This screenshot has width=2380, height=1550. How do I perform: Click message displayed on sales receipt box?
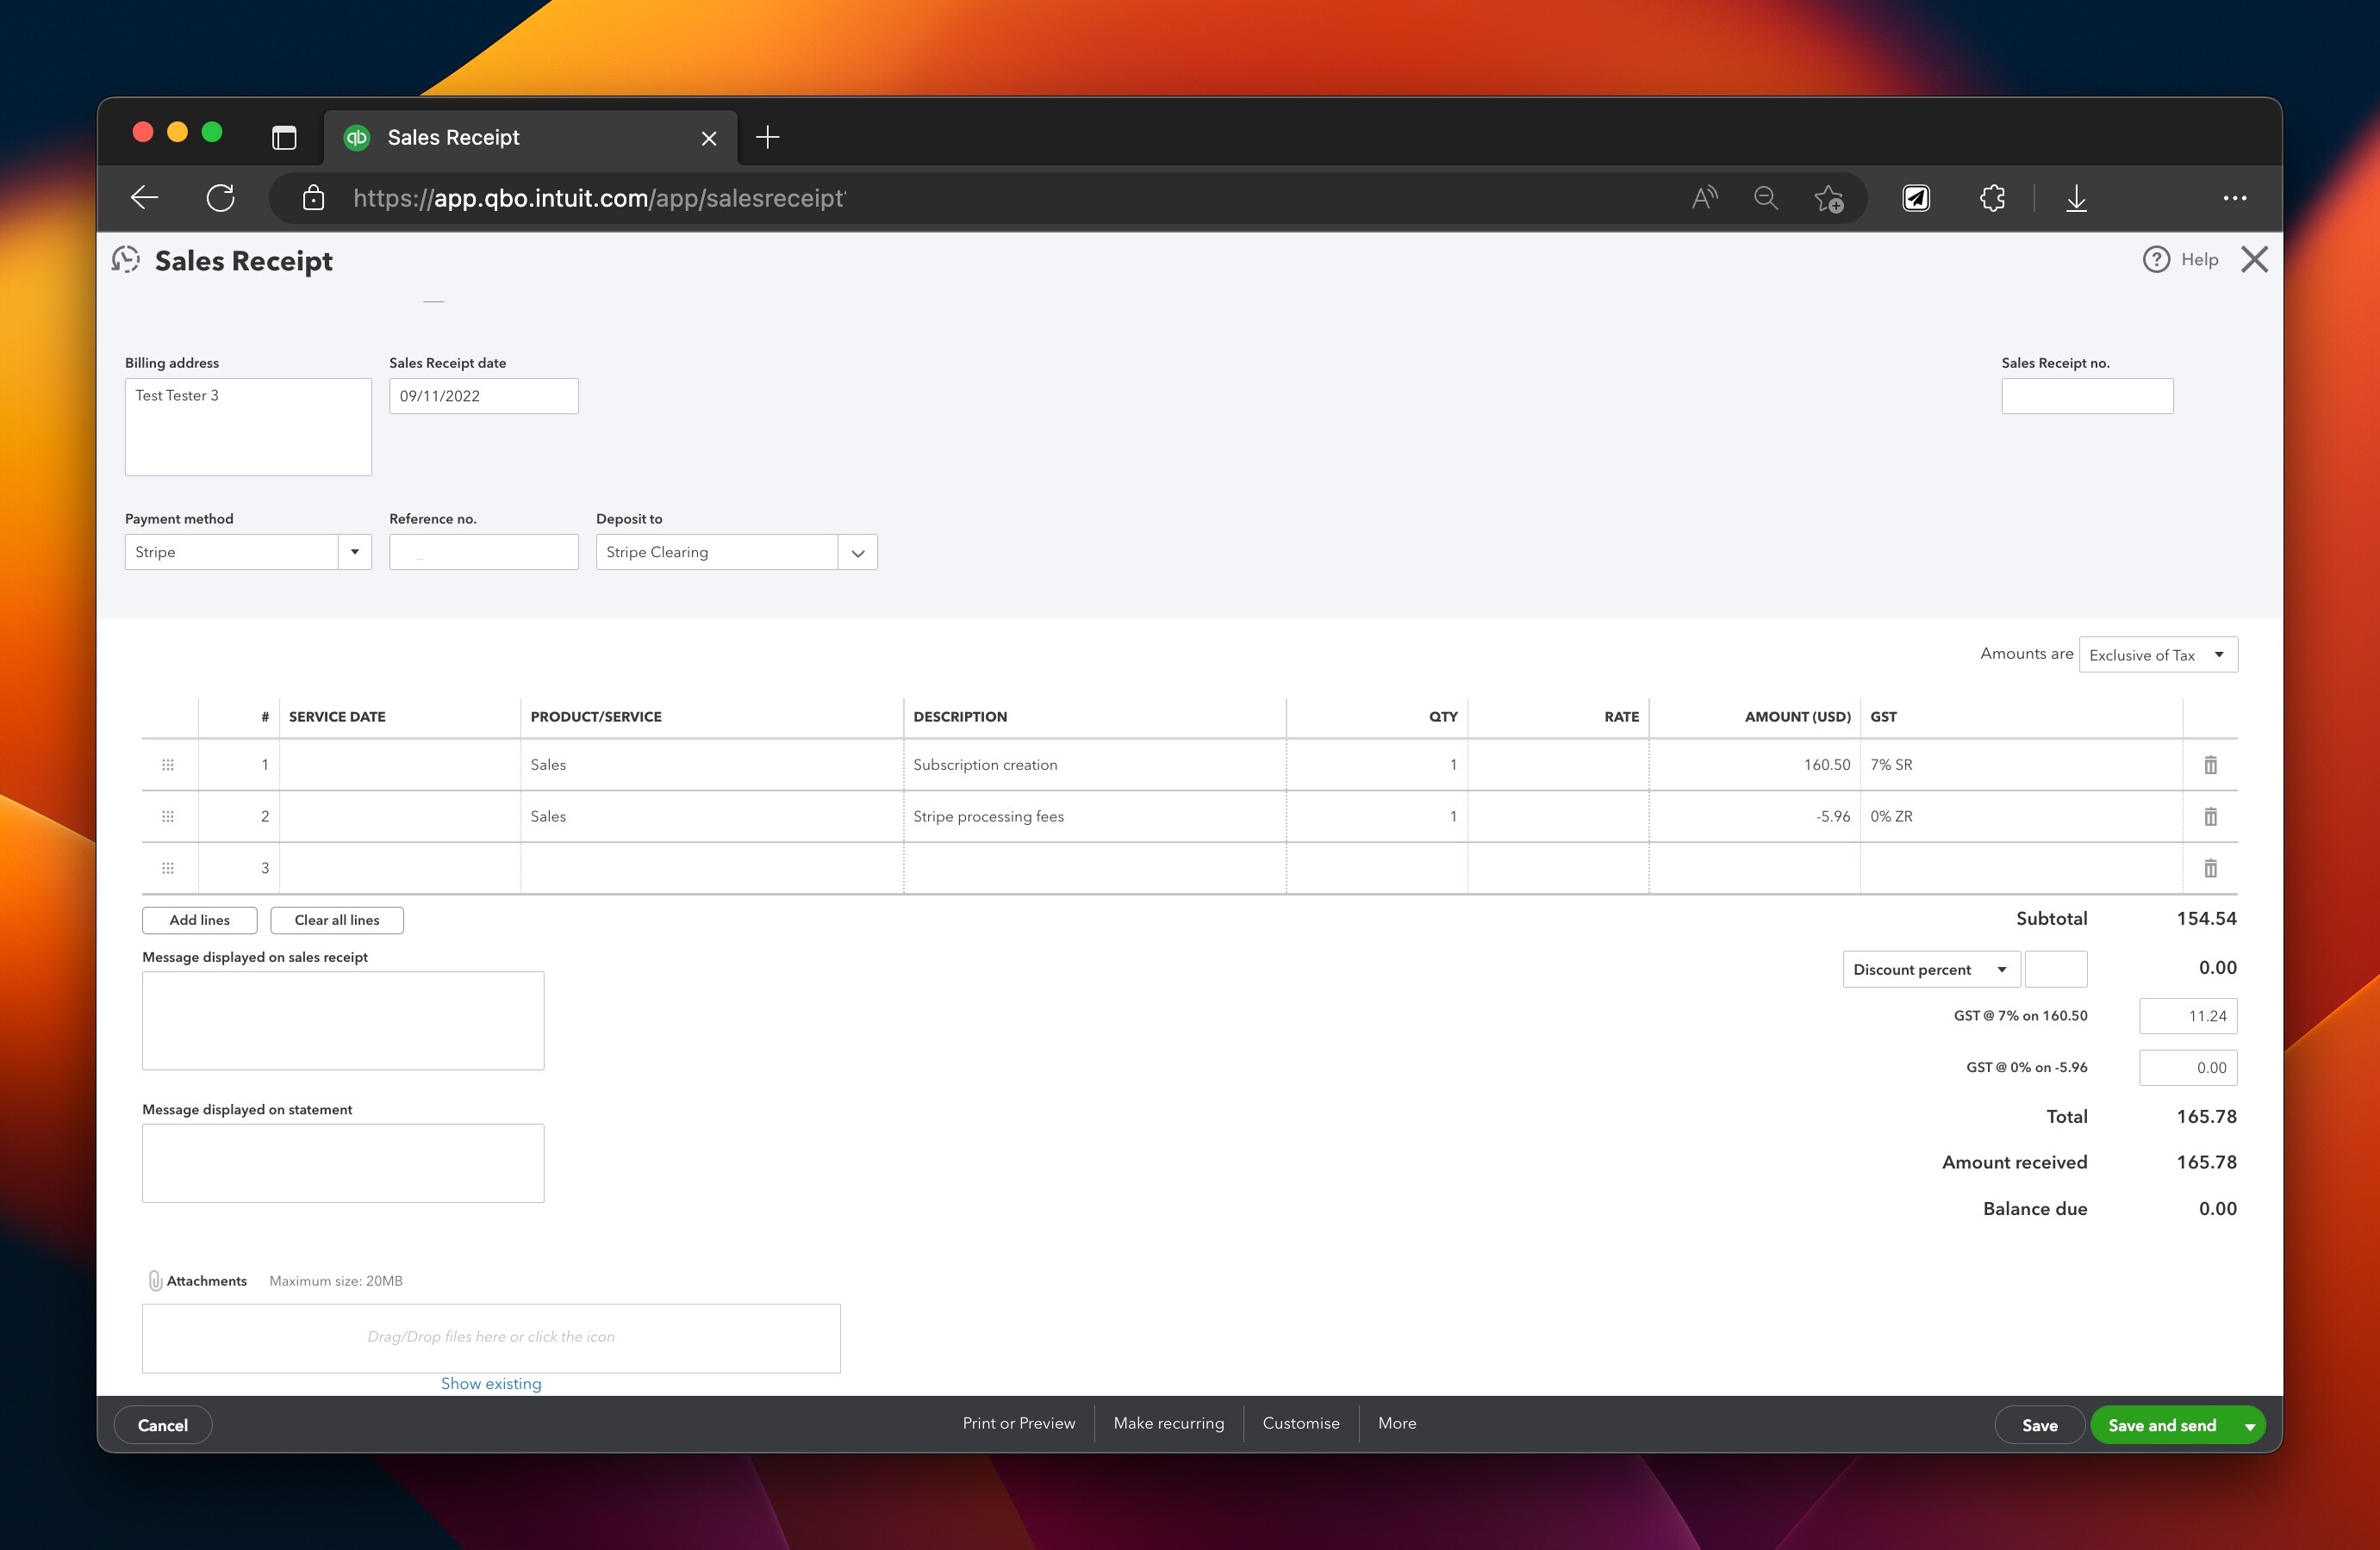343,1020
